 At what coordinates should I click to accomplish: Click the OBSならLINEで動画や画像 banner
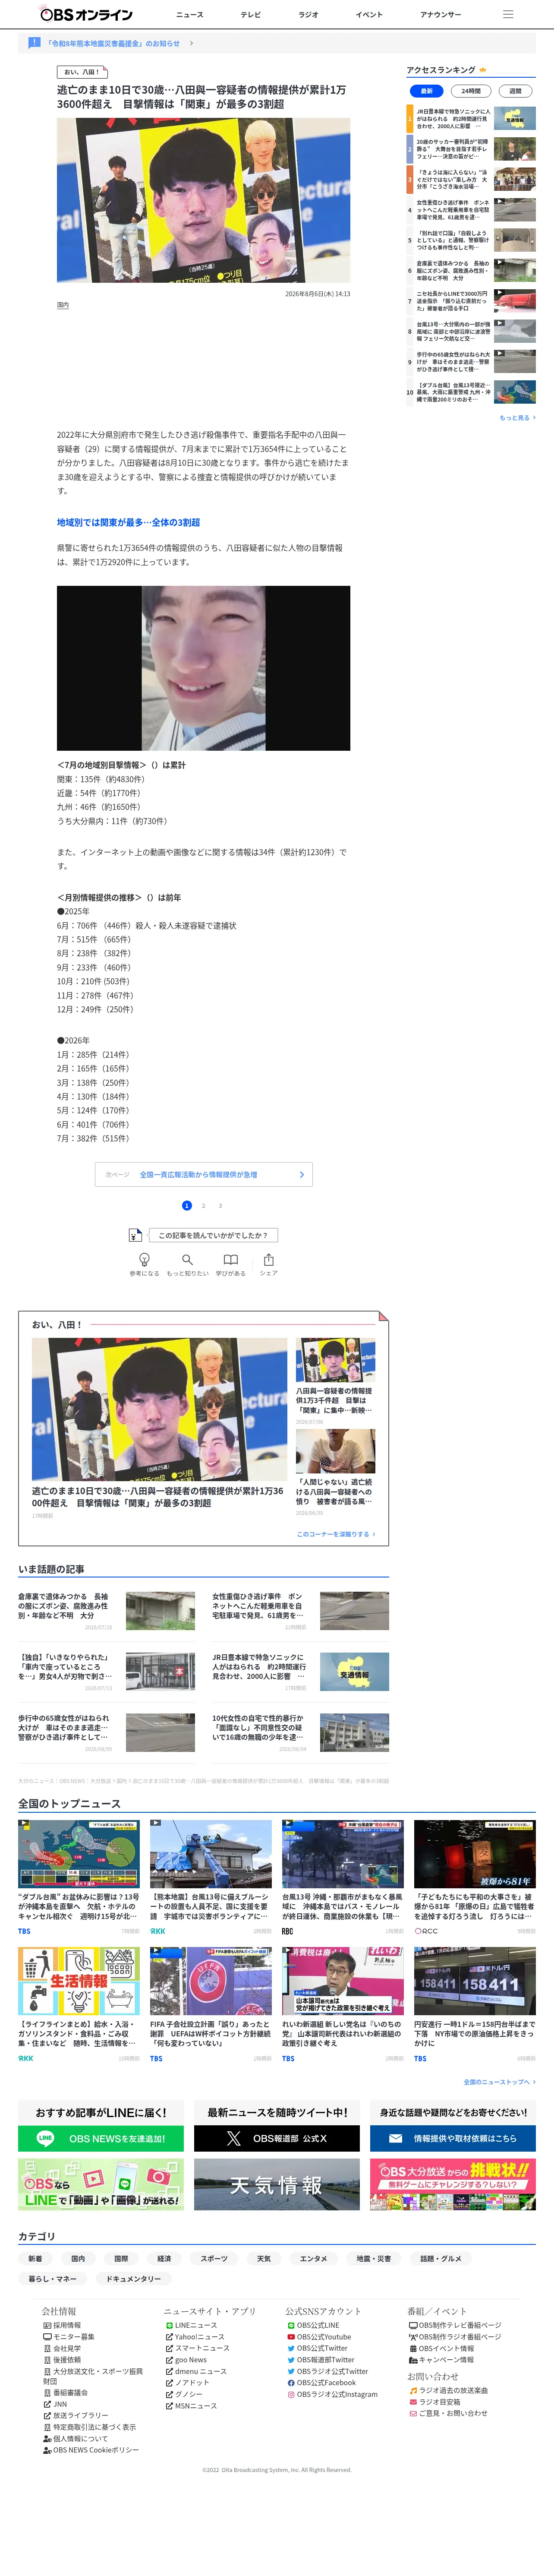pyautogui.click(x=100, y=2184)
